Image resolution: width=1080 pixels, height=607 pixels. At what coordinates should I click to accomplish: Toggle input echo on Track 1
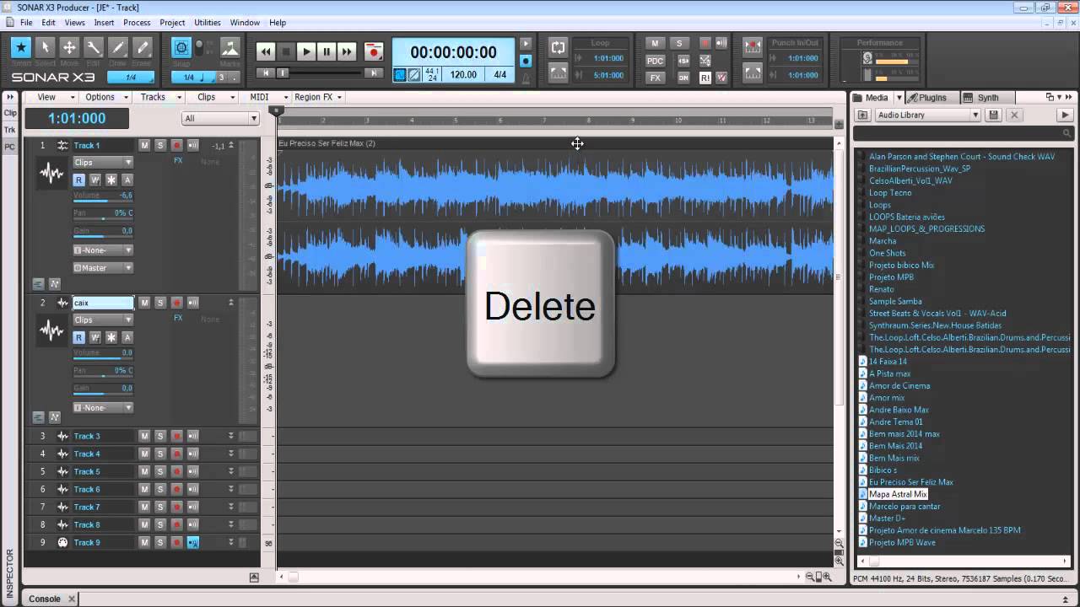tap(192, 145)
